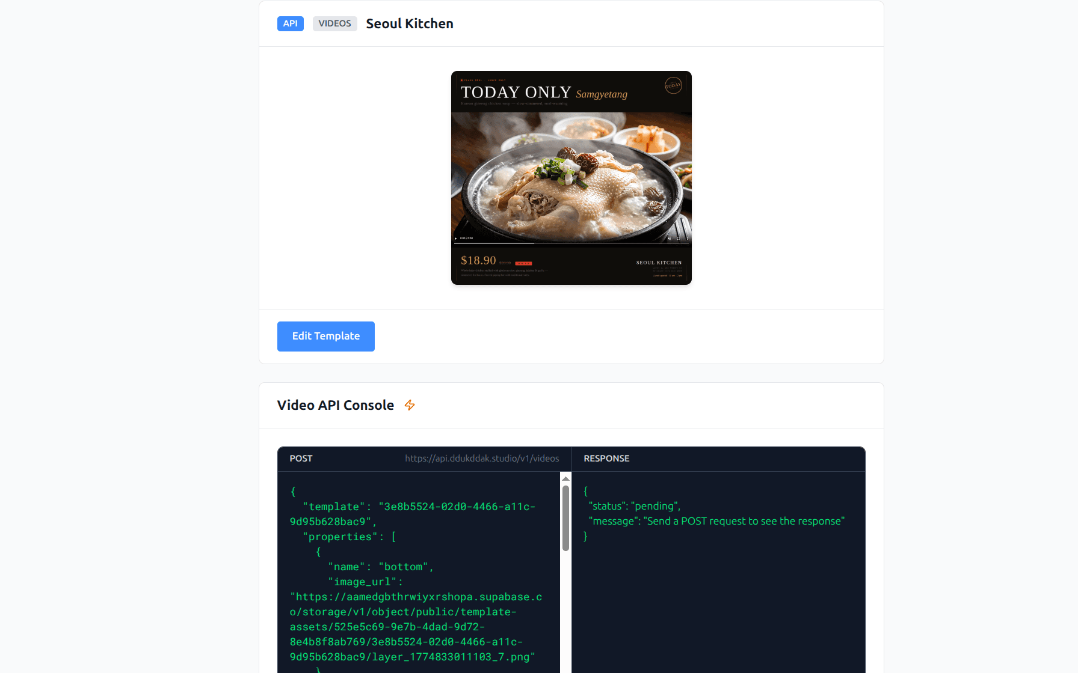Click the Edit Template button

pyautogui.click(x=325, y=336)
